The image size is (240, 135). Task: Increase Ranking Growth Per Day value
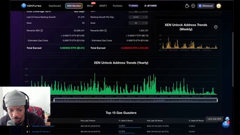point(146,17)
